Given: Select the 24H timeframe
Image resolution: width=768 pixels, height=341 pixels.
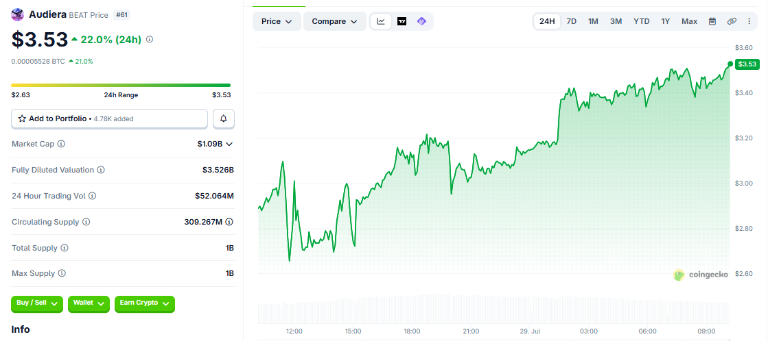Looking at the screenshot, I should 547,21.
